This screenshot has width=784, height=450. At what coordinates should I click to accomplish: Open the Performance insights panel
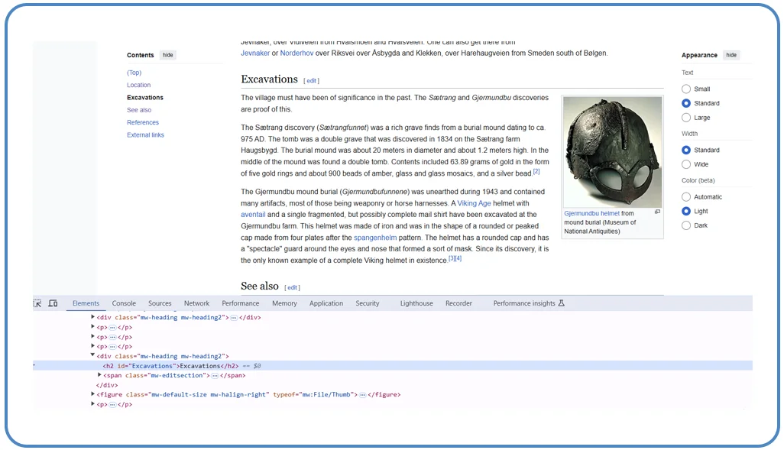point(523,303)
